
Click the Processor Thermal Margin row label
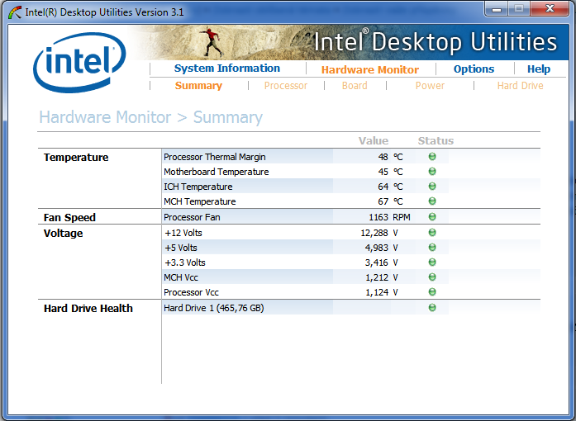point(215,157)
